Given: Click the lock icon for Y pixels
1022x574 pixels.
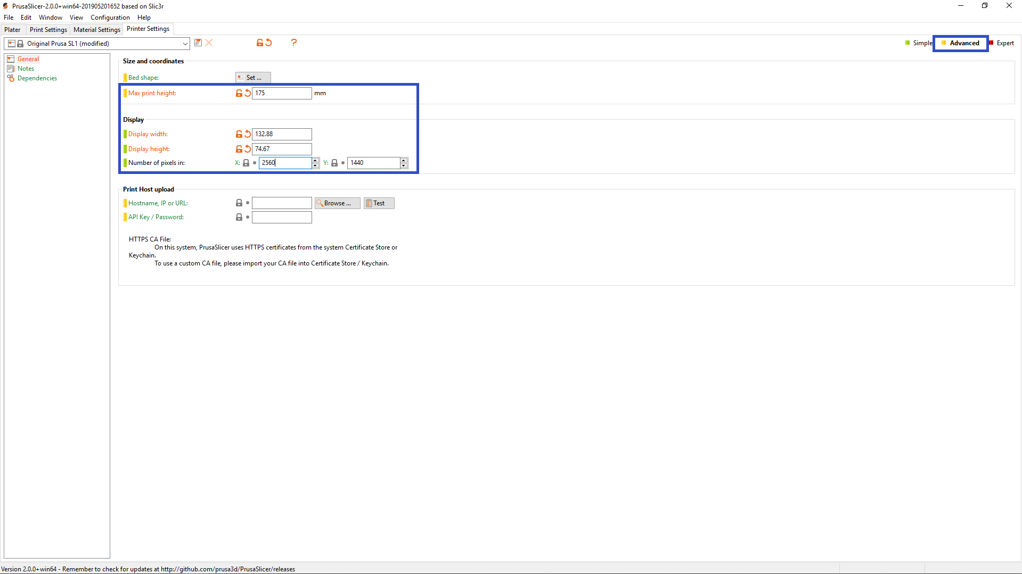Looking at the screenshot, I should pyautogui.click(x=334, y=163).
